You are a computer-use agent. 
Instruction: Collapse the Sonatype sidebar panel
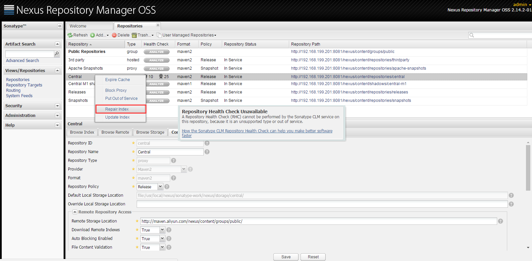60,26
